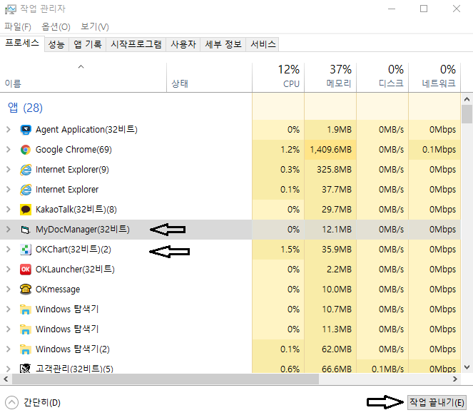Image resolution: width=473 pixels, height=420 pixels.
Task: Expand the Internet Explorer(9) group
Action: tap(9, 170)
